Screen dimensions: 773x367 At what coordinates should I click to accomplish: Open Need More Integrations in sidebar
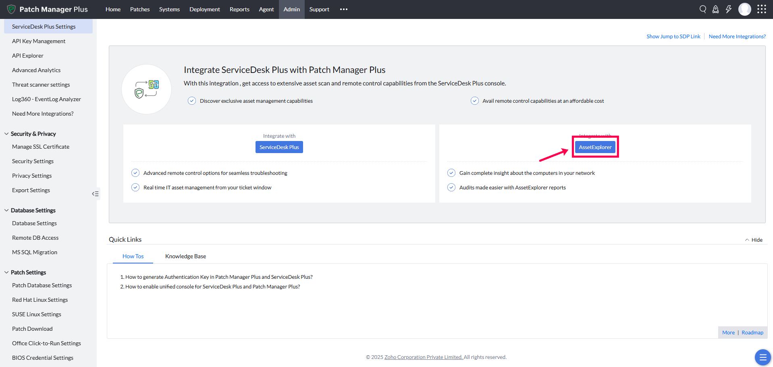pyautogui.click(x=43, y=114)
